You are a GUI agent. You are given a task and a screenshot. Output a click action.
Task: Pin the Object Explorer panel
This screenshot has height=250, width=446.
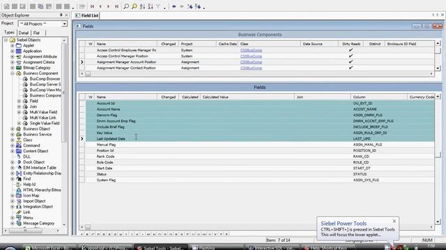[61, 15]
